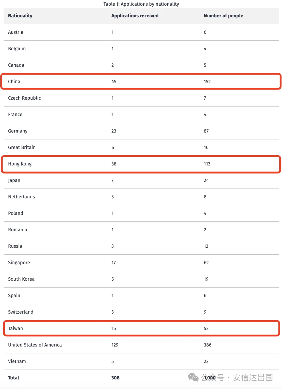This screenshot has height=389, width=282.
Task: Click the Germany row label
Action: click(x=18, y=131)
